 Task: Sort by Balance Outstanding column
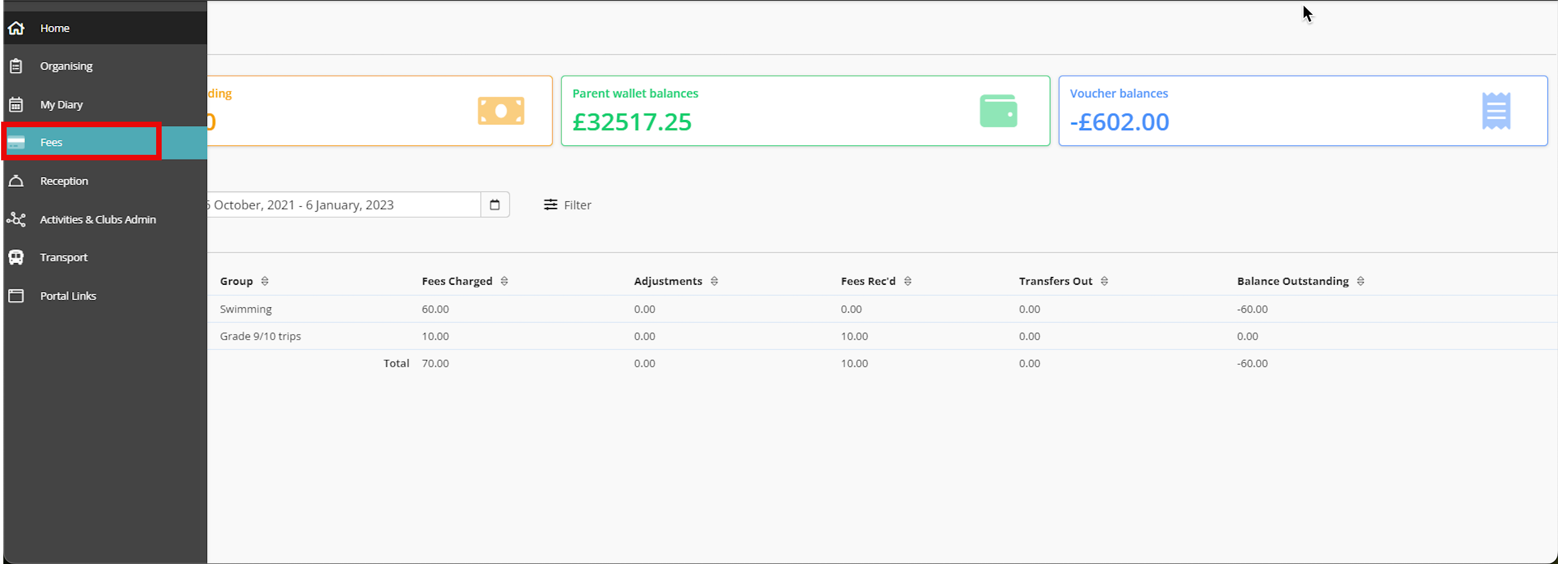[1360, 281]
